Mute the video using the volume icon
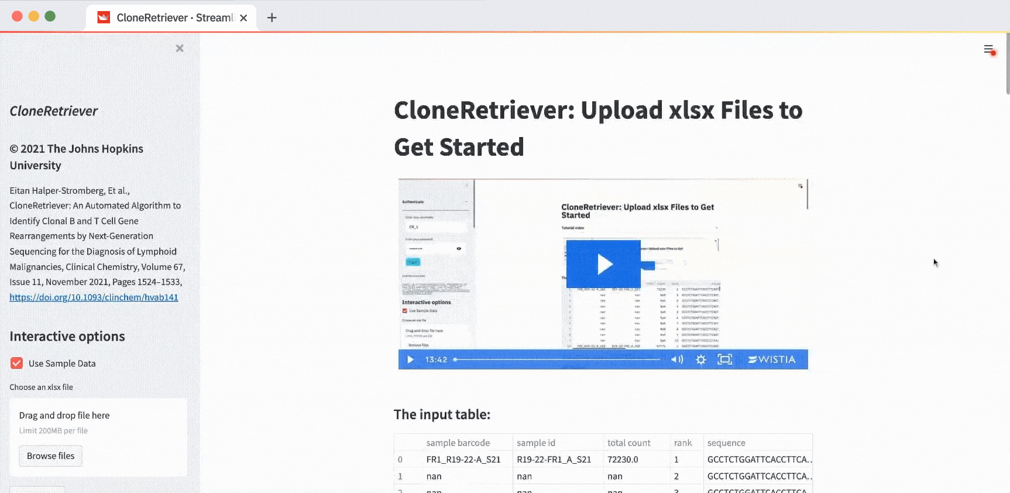This screenshot has width=1010, height=493. (676, 360)
